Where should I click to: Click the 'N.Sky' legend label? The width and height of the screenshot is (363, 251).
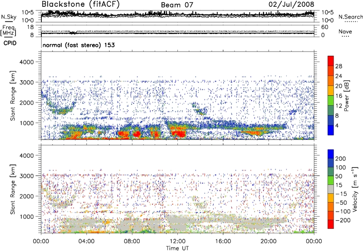point(9,17)
